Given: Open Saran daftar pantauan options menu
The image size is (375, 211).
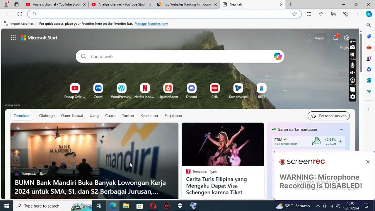Looking at the screenshot, I should point(341,129).
